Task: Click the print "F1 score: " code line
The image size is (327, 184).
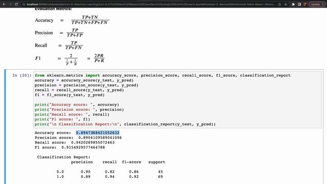Action: (62, 119)
